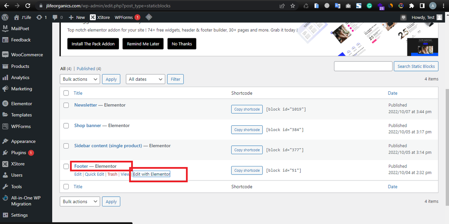The width and height of the screenshot is (449, 224).
Task: Open the updates icon showing 1
Action: [x=41, y=17]
